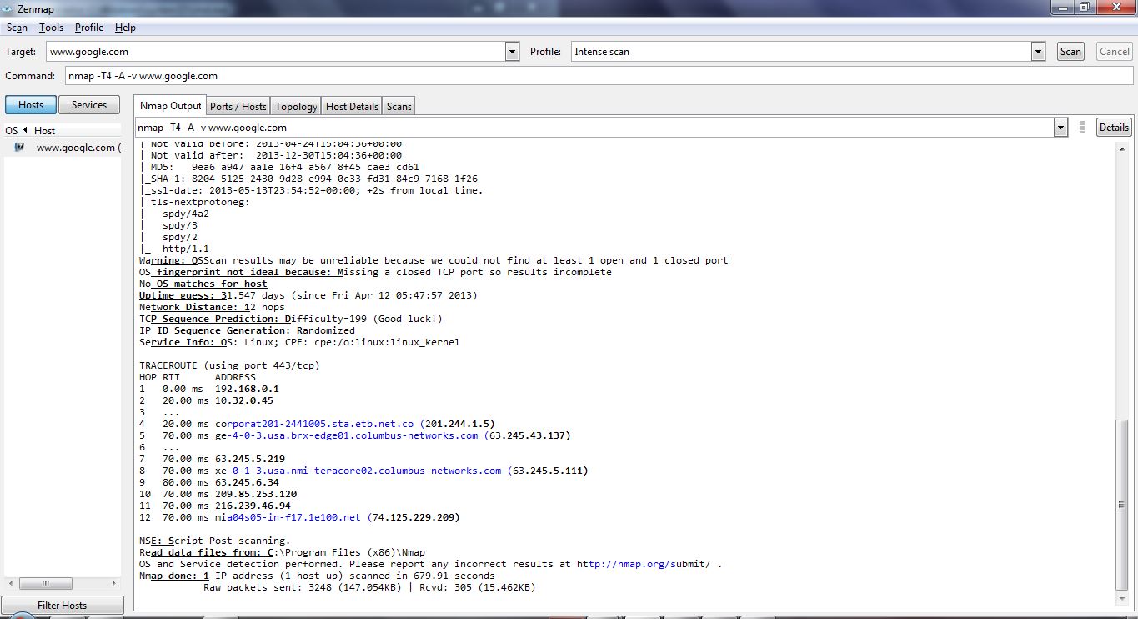Click the NSE: Script Post-scanning line

[x=214, y=541]
